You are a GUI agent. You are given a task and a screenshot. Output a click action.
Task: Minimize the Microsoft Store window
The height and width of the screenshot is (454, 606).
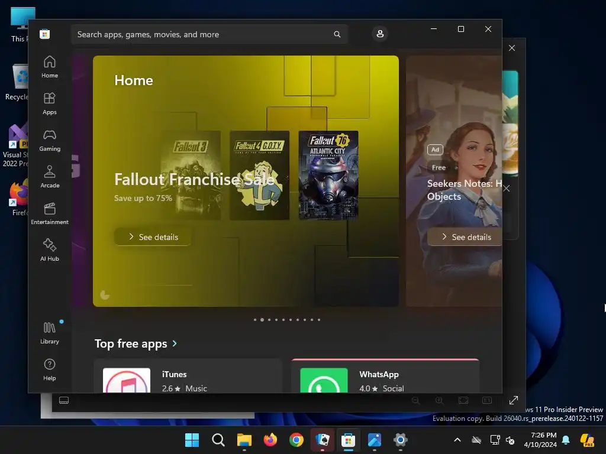[434, 29]
